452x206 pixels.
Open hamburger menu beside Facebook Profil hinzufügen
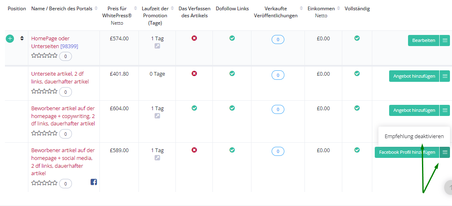click(x=445, y=152)
